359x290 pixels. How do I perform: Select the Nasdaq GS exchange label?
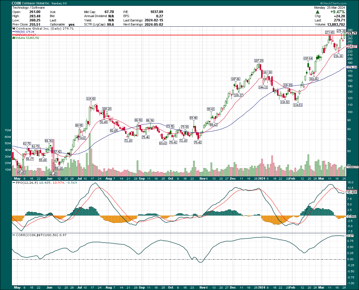pyautogui.click(x=56, y=3)
